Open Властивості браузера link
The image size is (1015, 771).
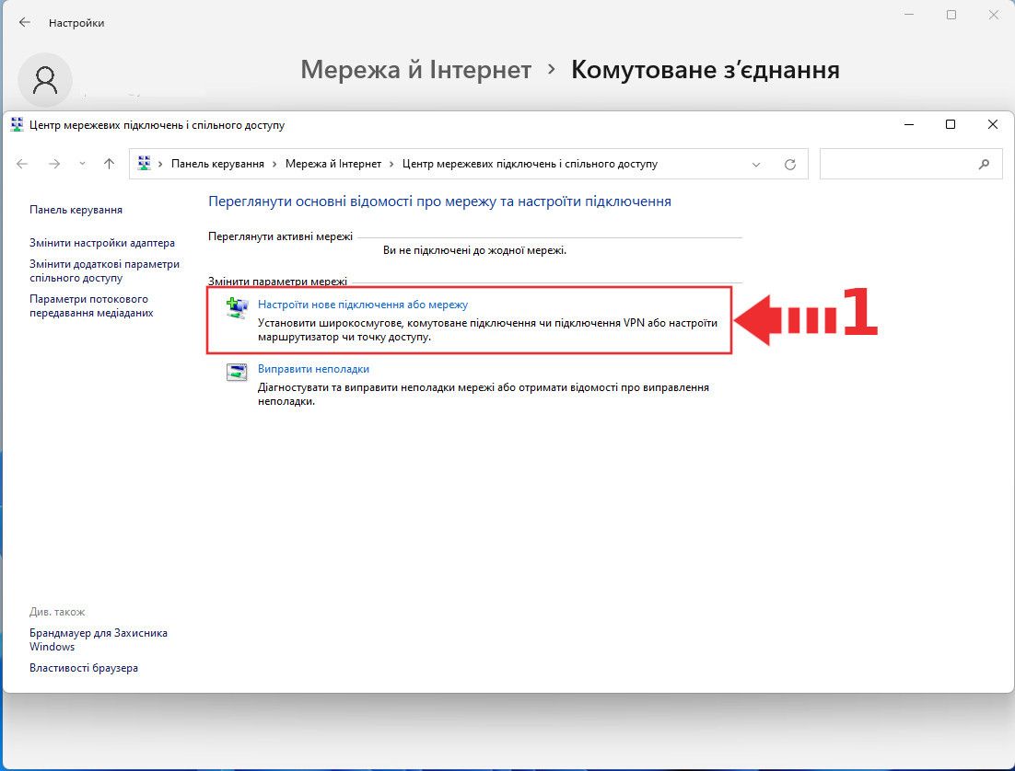click(84, 668)
